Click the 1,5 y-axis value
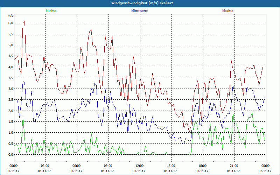 (11, 122)
